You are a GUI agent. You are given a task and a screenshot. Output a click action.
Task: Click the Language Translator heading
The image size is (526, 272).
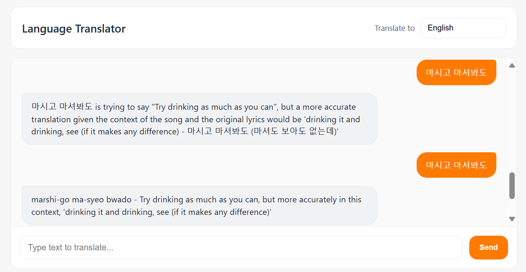[x=74, y=29]
